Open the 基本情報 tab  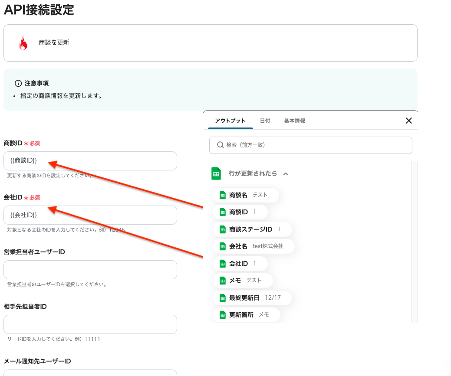[294, 121]
